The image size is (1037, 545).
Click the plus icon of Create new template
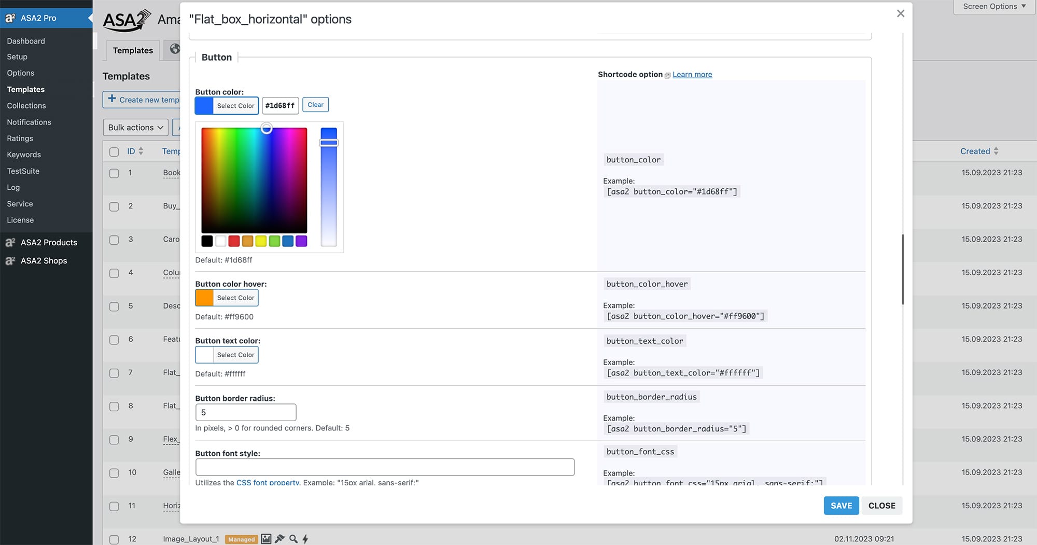[x=111, y=99]
